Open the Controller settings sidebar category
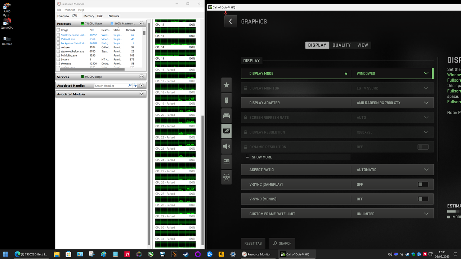Screen dimensions: 461x259 pos(227,116)
